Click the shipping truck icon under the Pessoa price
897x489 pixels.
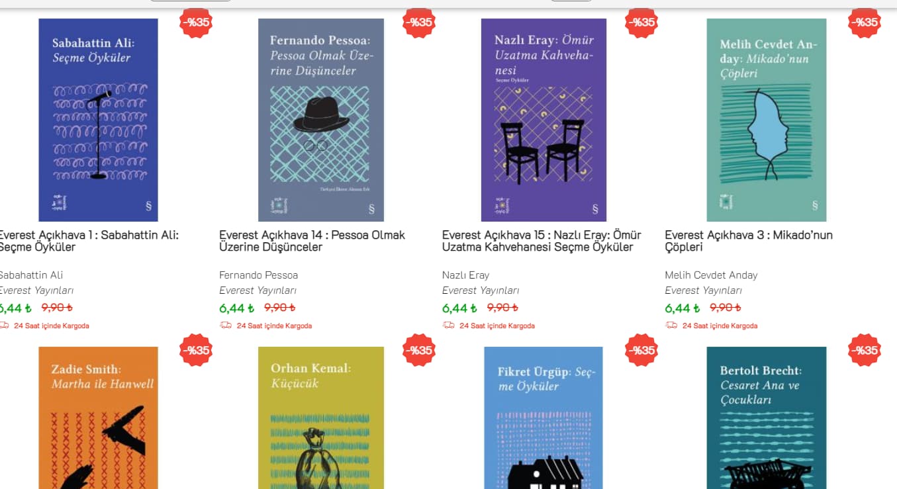coord(226,326)
